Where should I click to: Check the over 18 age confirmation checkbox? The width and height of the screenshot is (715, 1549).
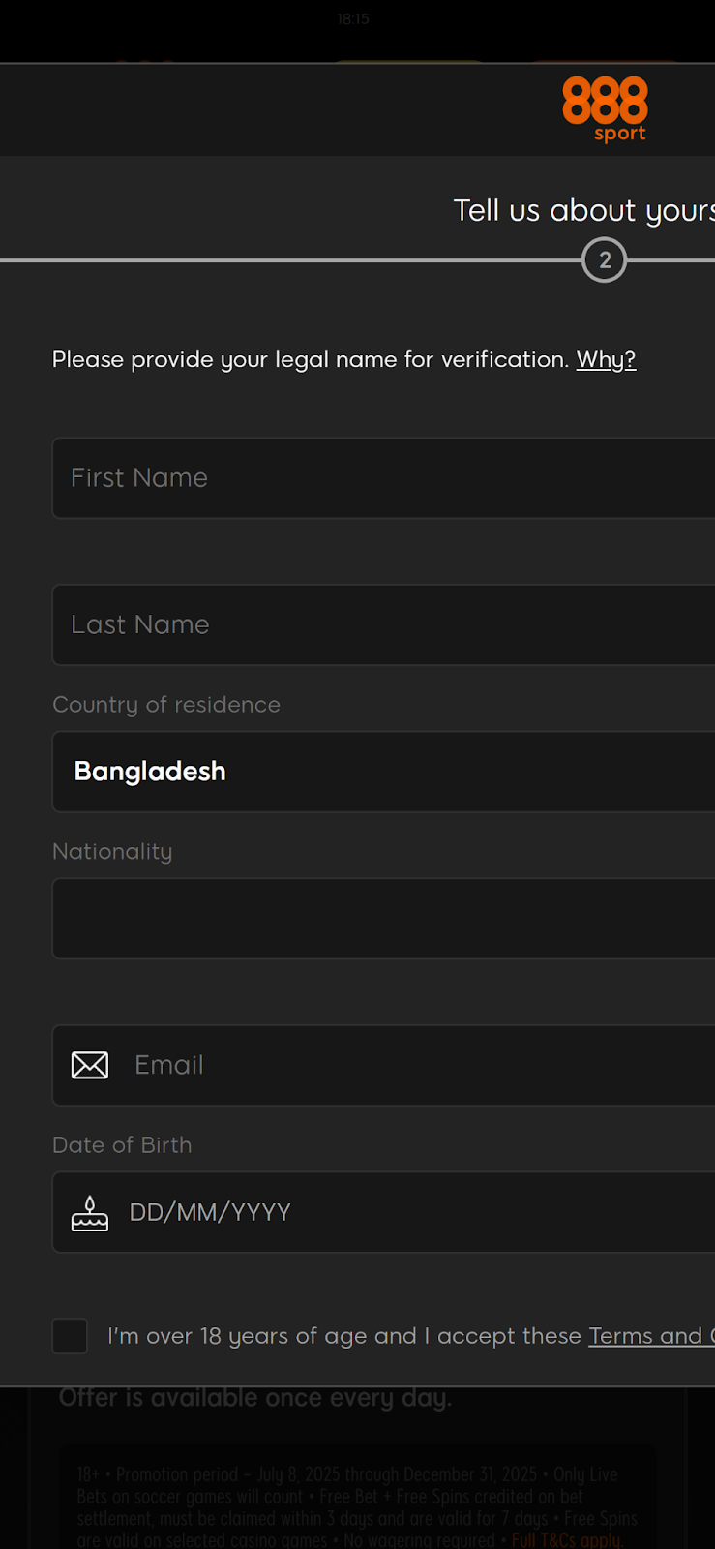pos(69,1336)
